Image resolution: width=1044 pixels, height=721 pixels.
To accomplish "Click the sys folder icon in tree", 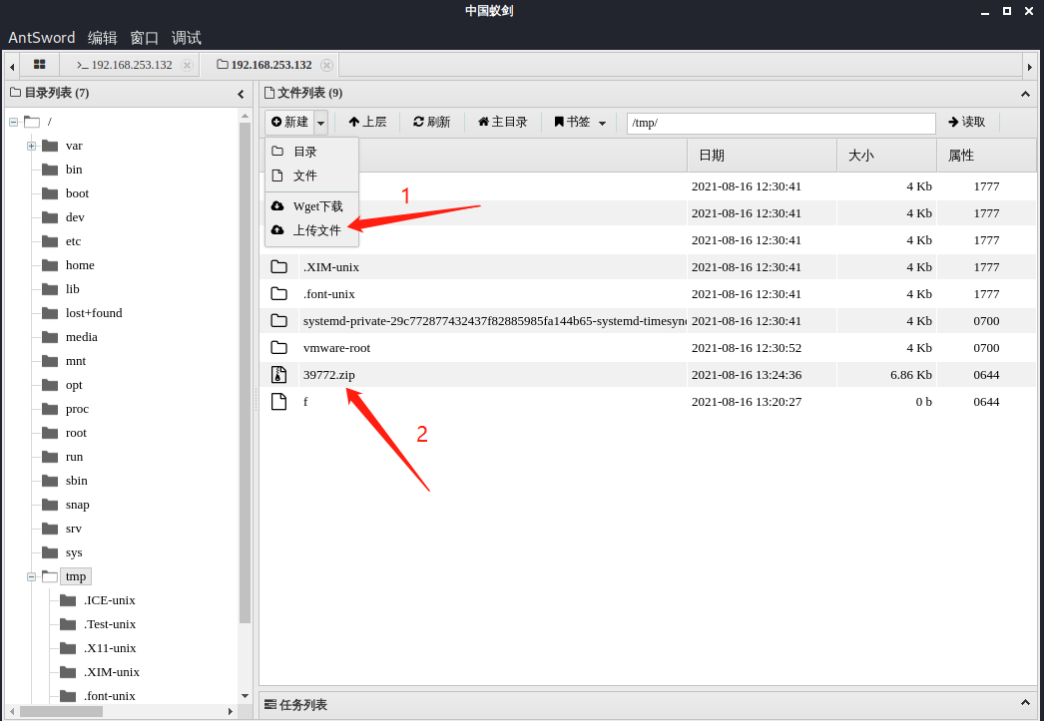I will click(x=50, y=552).
